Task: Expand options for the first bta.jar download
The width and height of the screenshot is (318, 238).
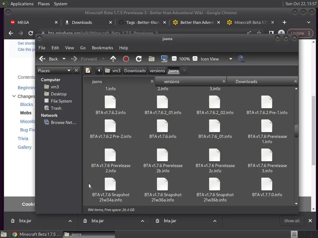Action: coord(70,221)
